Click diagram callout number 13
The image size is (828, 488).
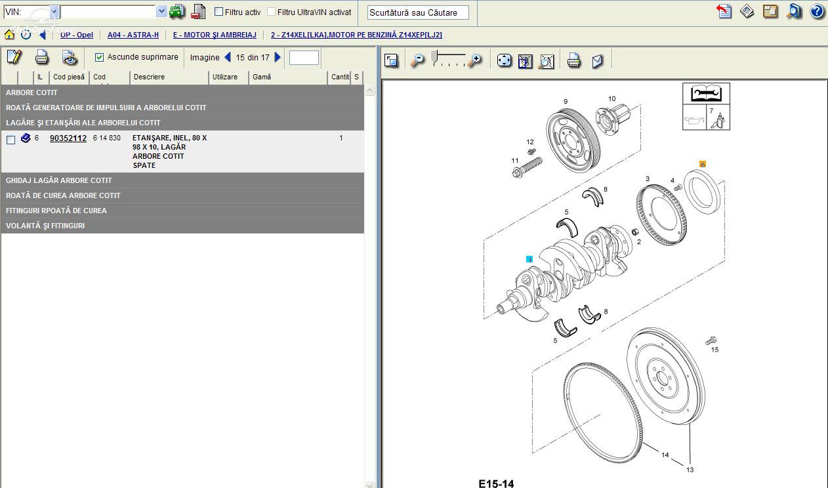pos(690,470)
